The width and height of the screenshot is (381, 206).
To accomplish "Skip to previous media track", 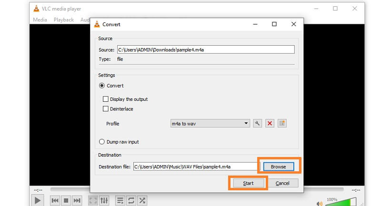I will tap(55, 200).
